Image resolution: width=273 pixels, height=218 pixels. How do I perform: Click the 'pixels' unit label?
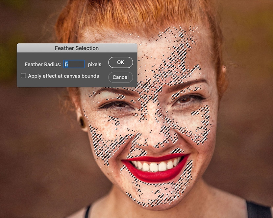[94, 64]
